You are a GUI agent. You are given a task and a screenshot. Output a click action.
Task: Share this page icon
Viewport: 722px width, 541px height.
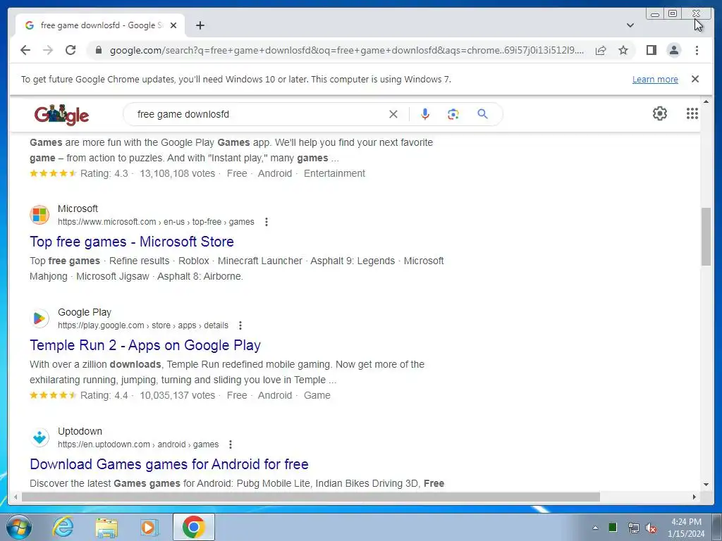[601, 50]
